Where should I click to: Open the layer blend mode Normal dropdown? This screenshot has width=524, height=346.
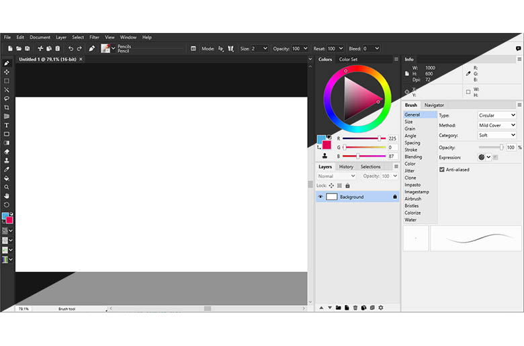(x=337, y=176)
